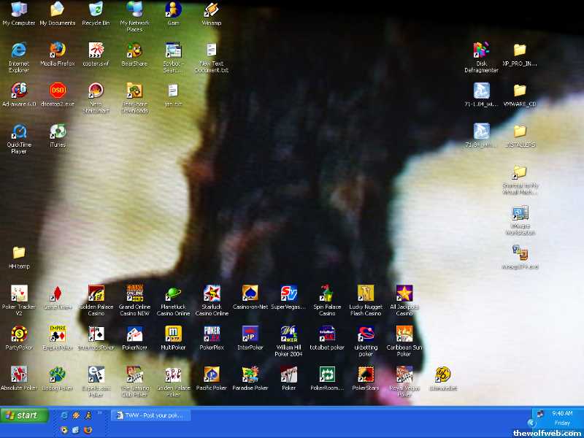Click the Internet Explorer Quick Launch icon

[64, 415]
